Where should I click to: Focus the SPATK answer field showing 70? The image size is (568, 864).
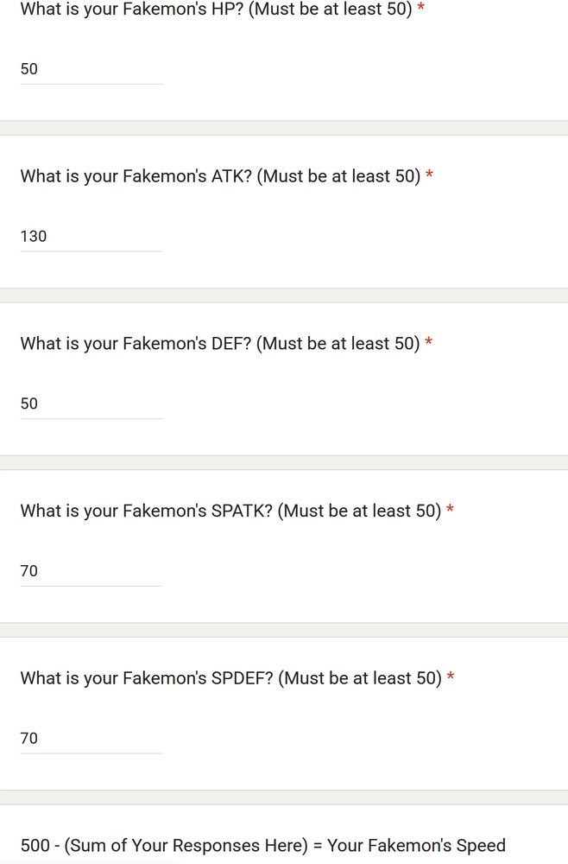[92, 571]
